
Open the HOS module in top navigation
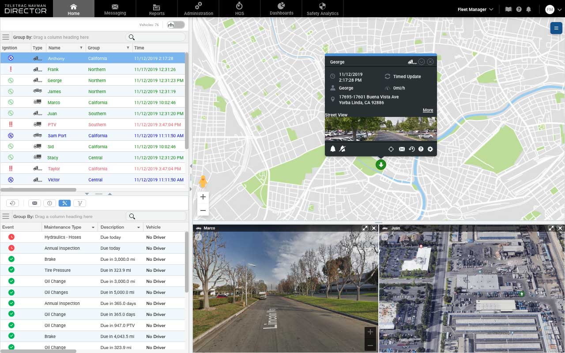pyautogui.click(x=239, y=8)
